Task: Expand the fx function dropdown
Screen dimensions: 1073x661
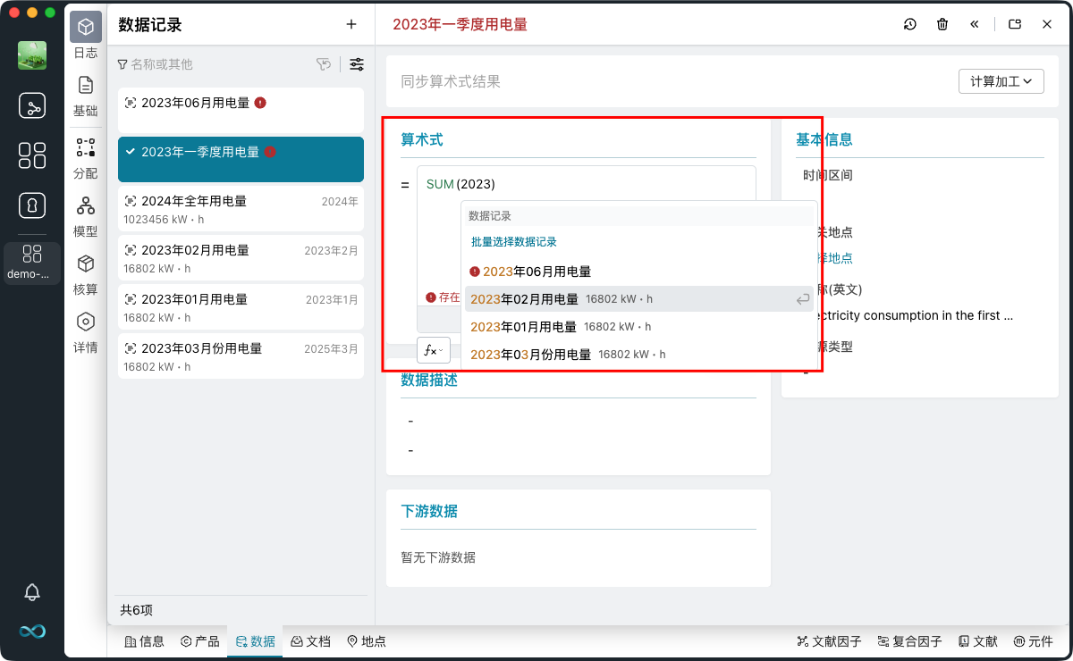Action: point(434,350)
